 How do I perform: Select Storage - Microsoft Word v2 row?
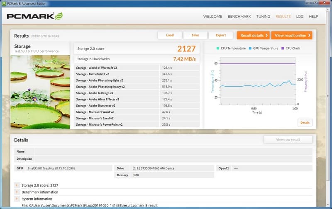coord(137,112)
